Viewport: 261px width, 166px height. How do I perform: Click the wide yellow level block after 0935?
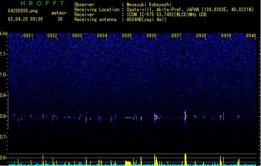128,163
